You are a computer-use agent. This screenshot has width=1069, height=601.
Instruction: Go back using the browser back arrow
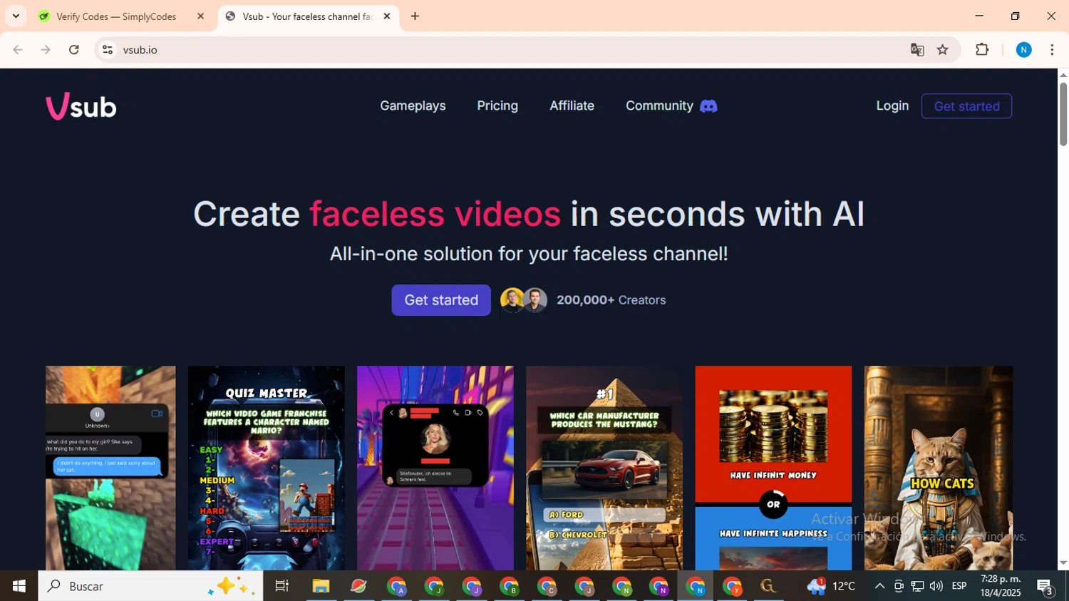[x=18, y=50]
